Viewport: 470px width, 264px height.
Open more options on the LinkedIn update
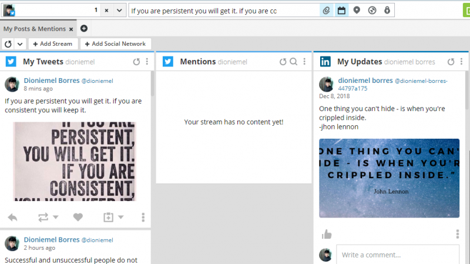coord(458,234)
